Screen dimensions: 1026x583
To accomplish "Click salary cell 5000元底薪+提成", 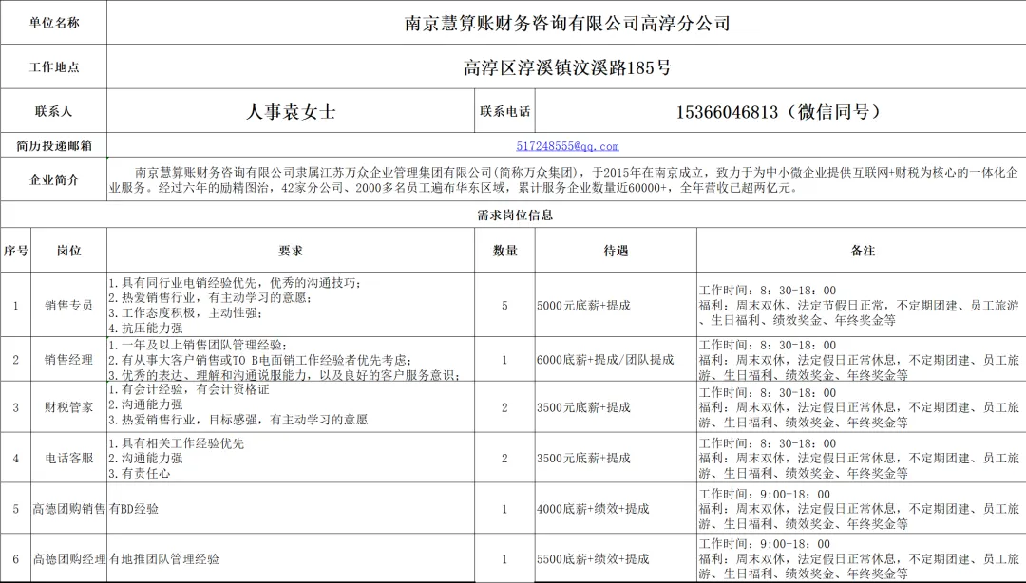I will click(x=616, y=305).
